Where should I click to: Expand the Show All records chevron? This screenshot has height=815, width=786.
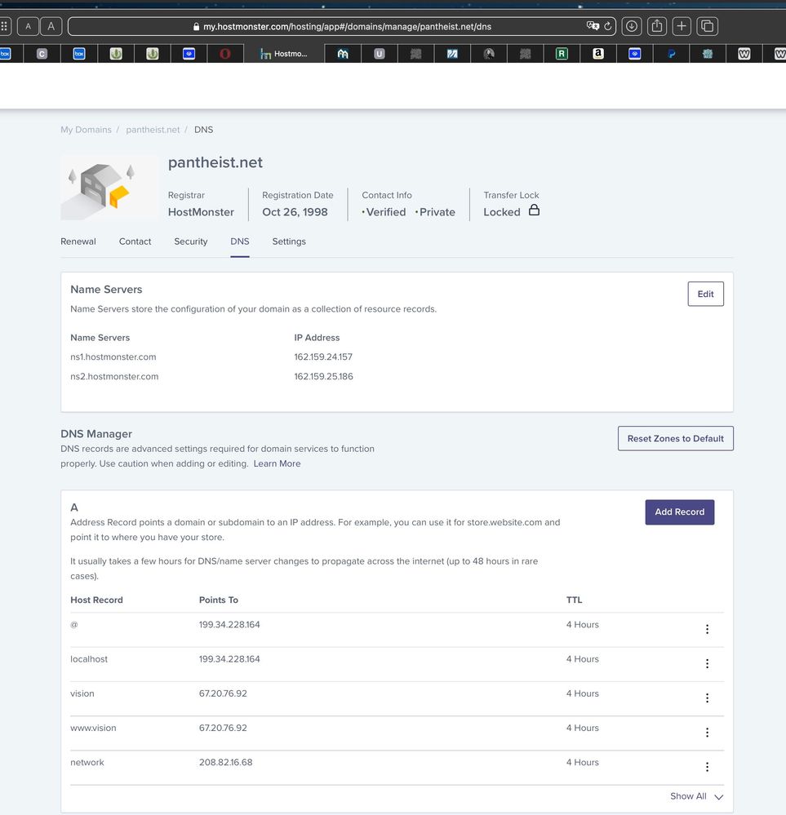click(x=718, y=797)
